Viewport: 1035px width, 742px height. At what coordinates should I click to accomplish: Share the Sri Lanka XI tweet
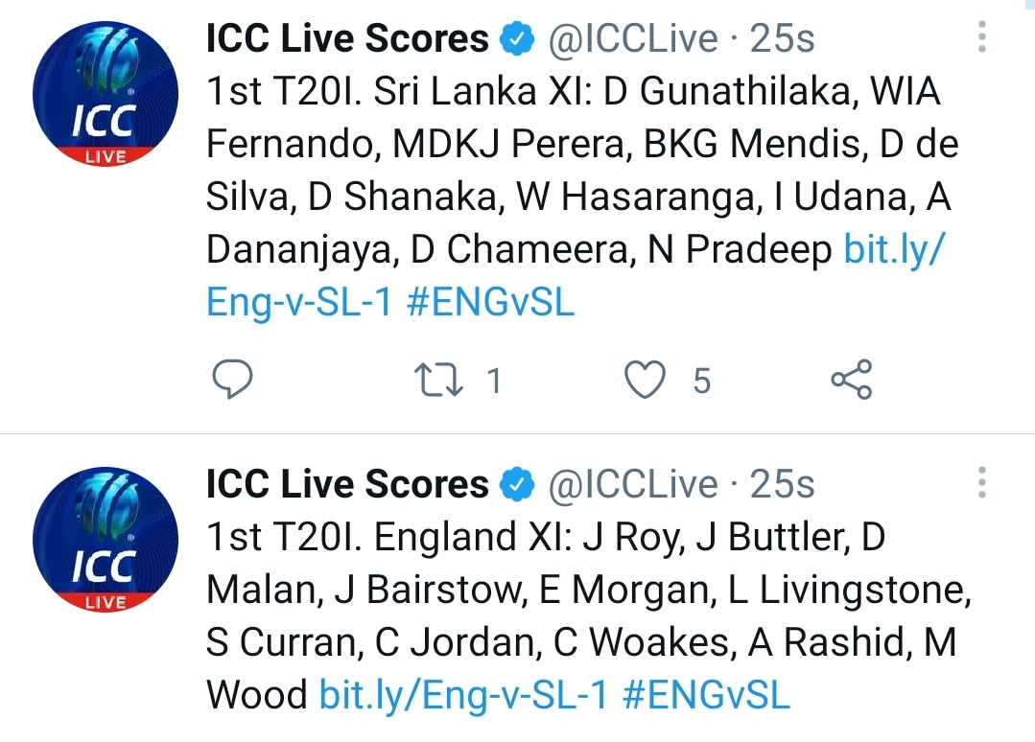pos(852,380)
